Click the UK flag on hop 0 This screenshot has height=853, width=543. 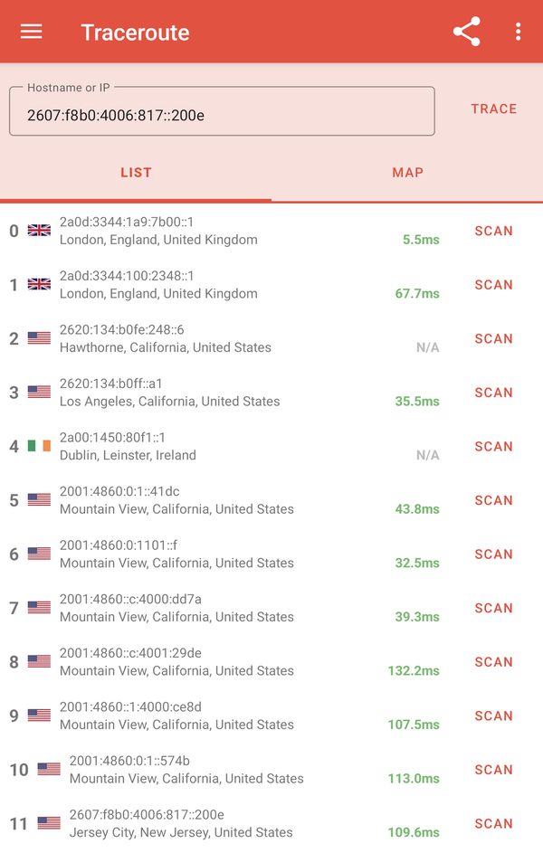point(39,231)
